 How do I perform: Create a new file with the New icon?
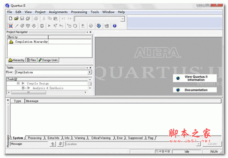(x=11, y=19)
